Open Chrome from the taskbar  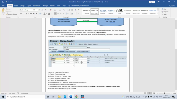[76, 97]
